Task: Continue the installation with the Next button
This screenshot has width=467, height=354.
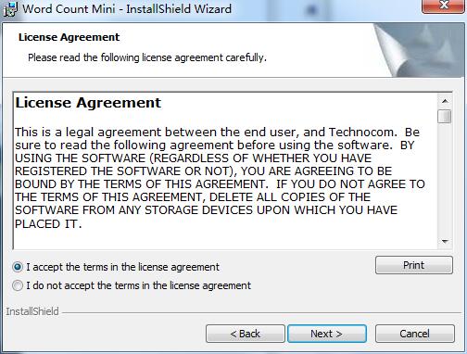Action: pyautogui.click(x=327, y=334)
